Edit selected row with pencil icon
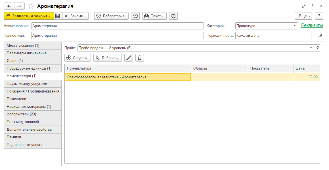 129,58
